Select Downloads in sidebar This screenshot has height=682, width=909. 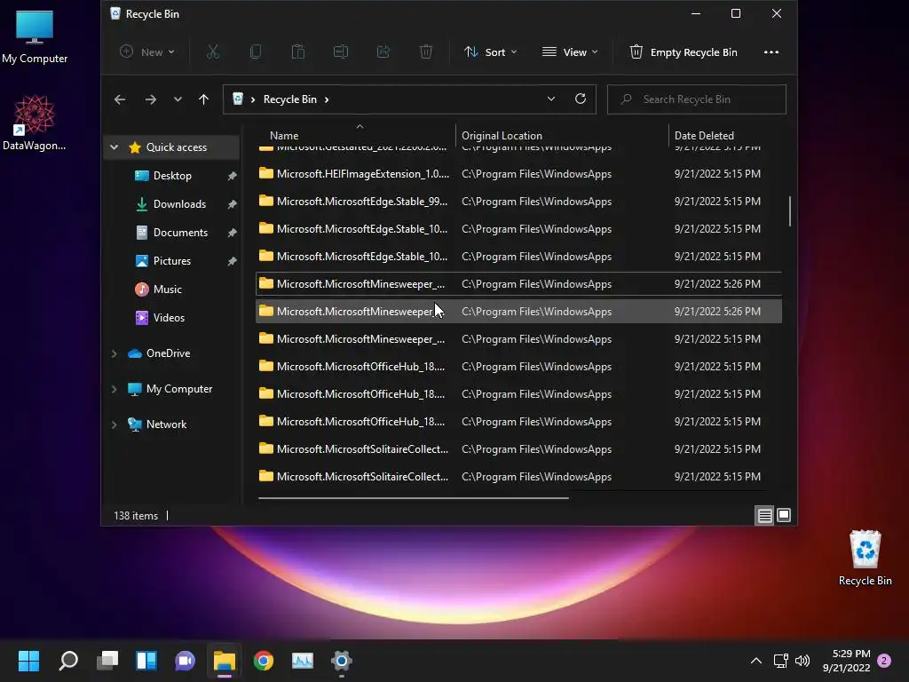(x=179, y=204)
